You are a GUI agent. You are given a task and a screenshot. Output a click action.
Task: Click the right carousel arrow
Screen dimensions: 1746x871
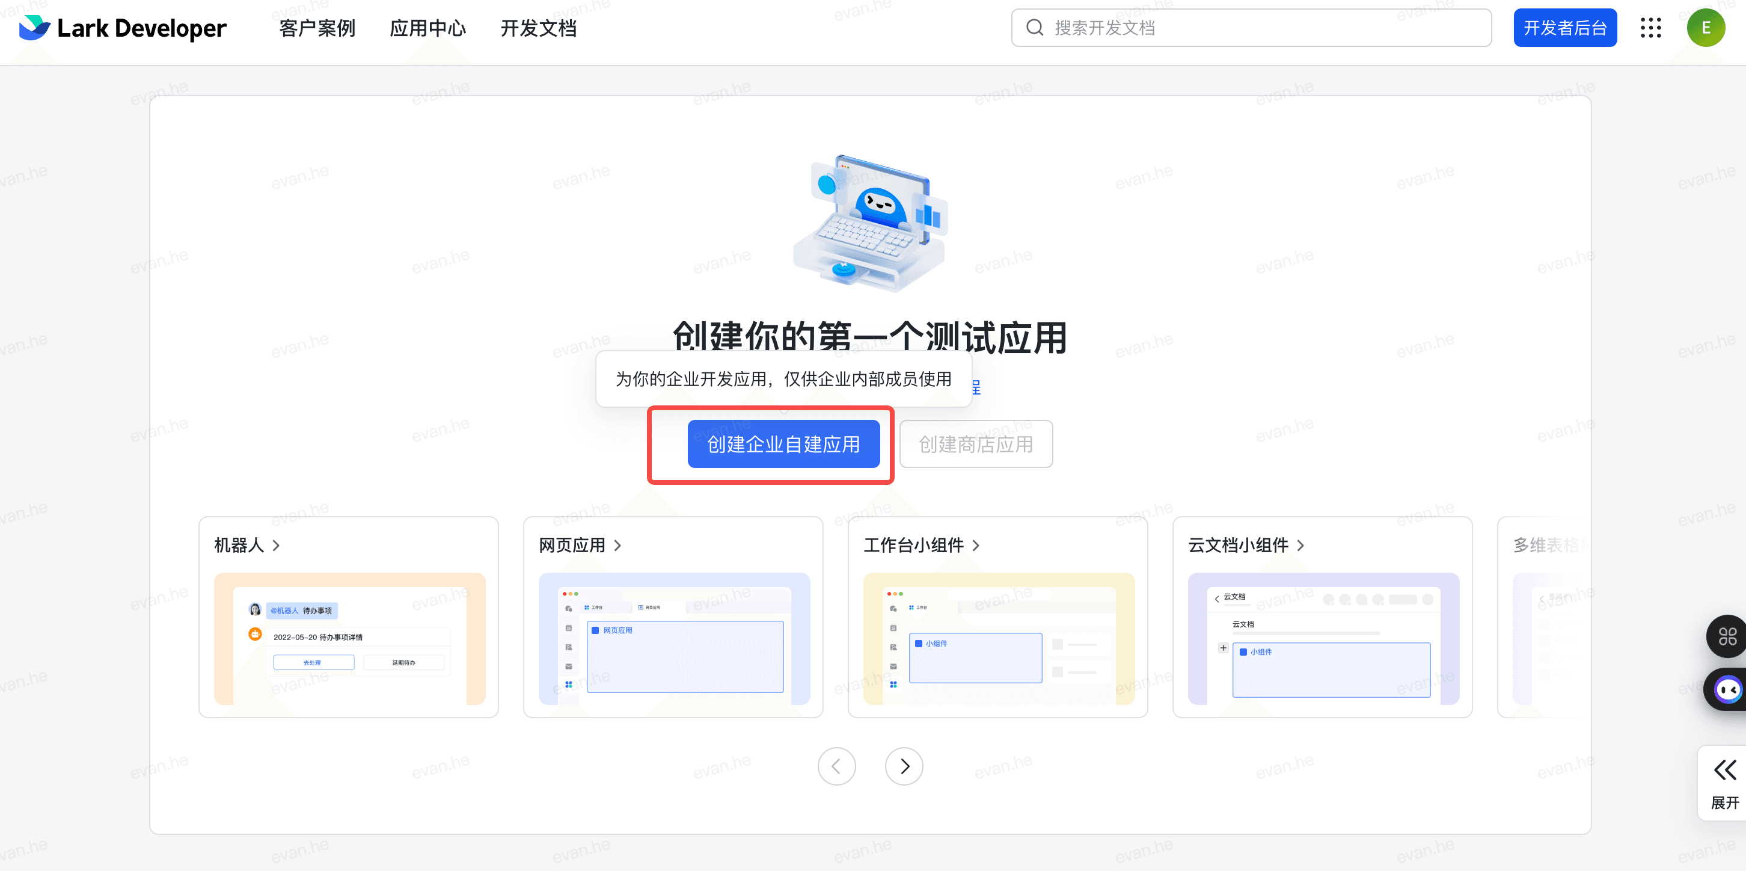[x=904, y=766]
